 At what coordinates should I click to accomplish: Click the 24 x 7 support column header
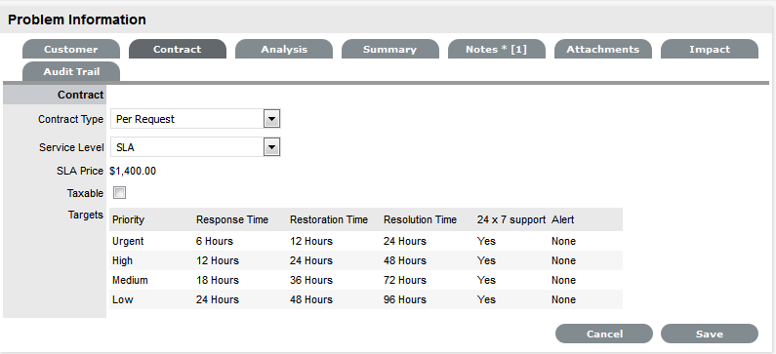[511, 220]
